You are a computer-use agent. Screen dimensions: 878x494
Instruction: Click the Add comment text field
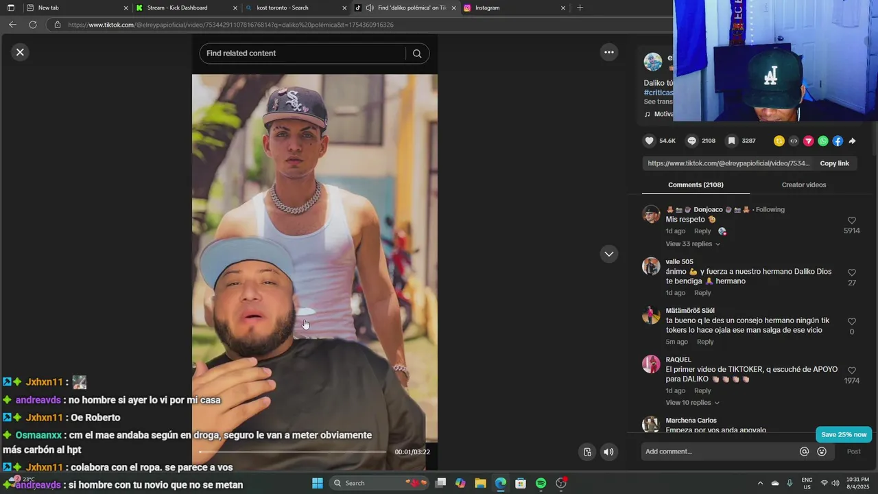click(720, 451)
